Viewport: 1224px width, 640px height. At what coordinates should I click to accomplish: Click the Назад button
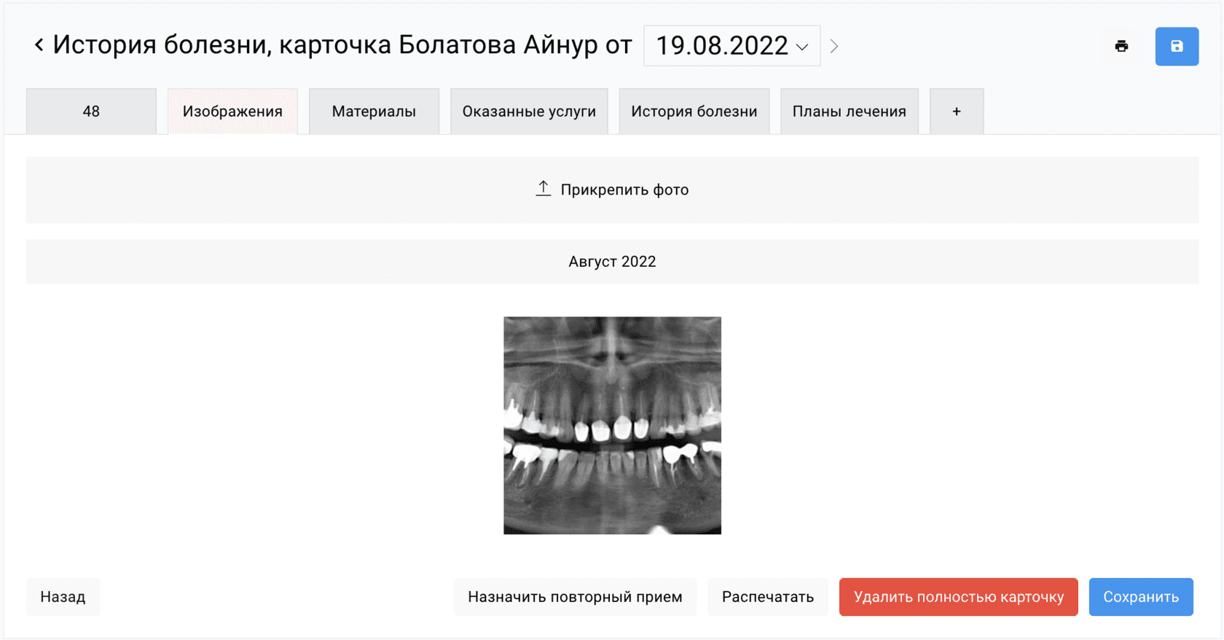(63, 597)
